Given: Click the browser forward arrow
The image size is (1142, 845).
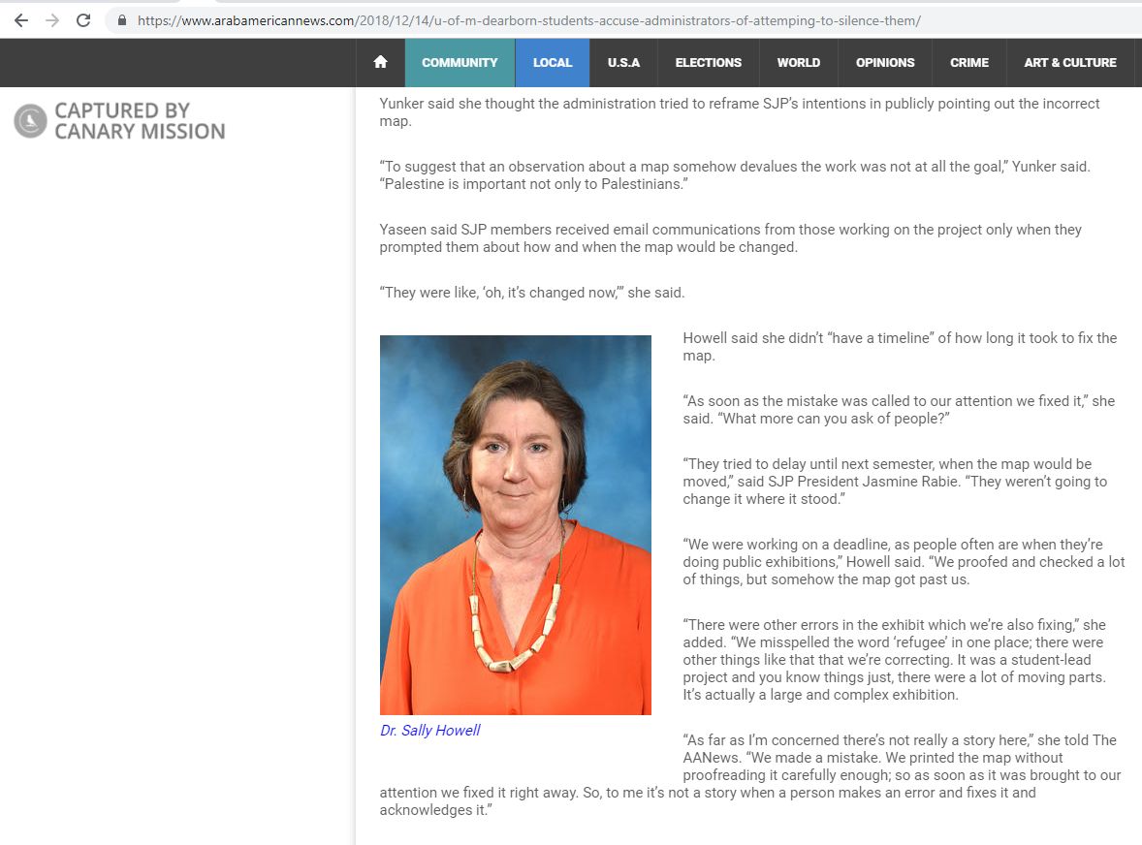Looking at the screenshot, I should click(52, 20).
